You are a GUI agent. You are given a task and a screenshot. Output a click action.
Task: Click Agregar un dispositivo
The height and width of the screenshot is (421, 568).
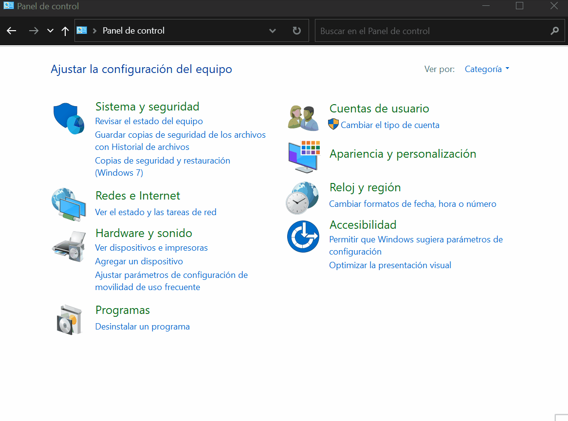(x=139, y=261)
